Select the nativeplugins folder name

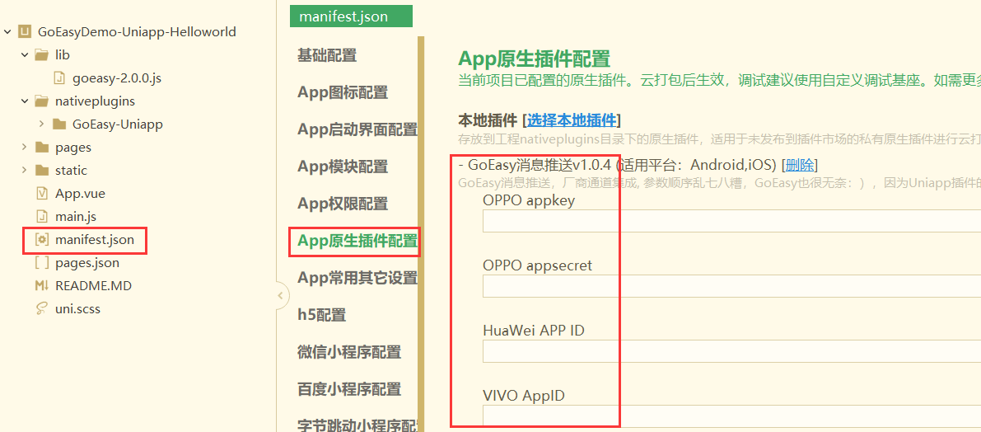click(x=95, y=101)
